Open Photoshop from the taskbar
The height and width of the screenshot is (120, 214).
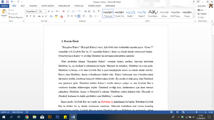(57, 117)
